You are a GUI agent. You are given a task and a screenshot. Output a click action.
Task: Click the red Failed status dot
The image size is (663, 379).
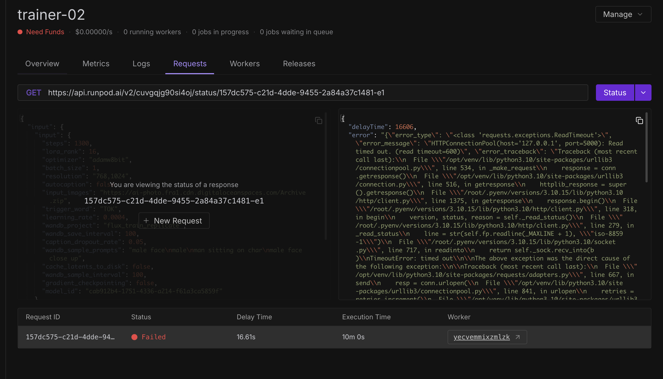pyautogui.click(x=134, y=337)
